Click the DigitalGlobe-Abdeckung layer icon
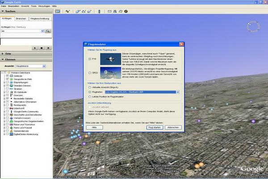Image resolution: width=268 pixels, height=179 pixels. [x=11, y=134]
